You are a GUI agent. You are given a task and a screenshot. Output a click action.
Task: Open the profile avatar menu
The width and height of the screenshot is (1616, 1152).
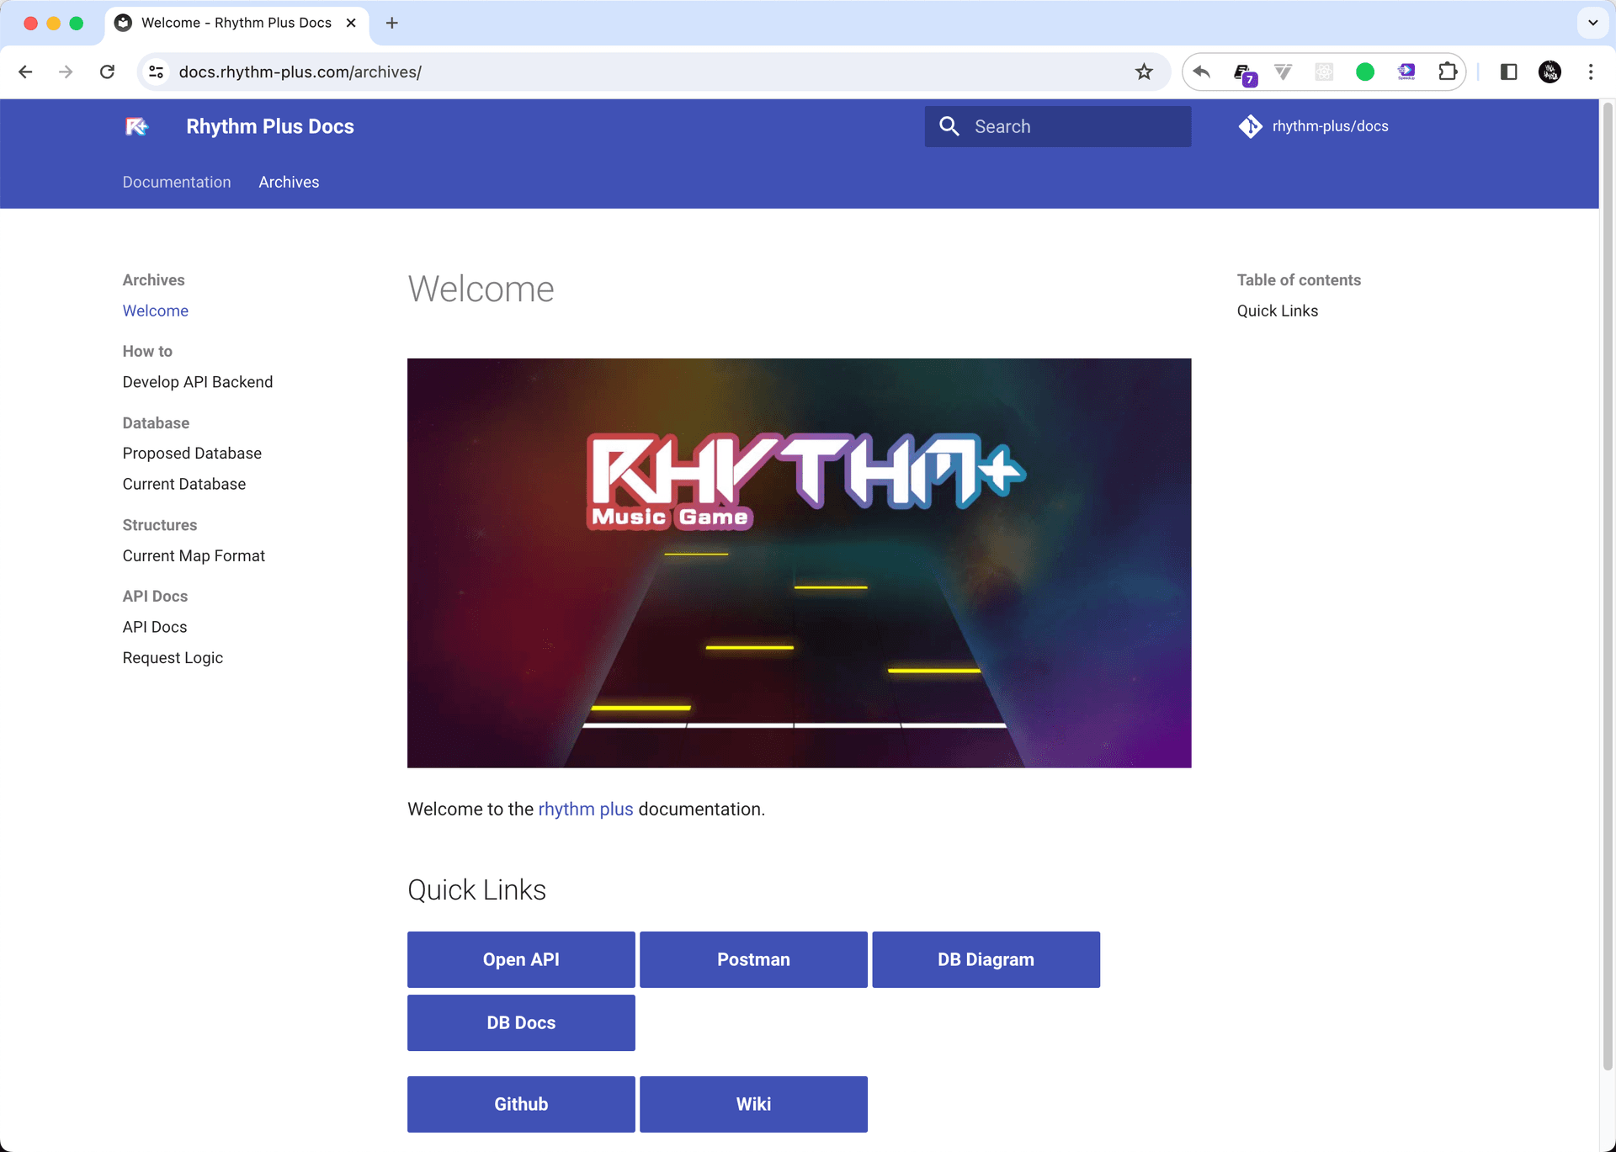[x=1550, y=72]
